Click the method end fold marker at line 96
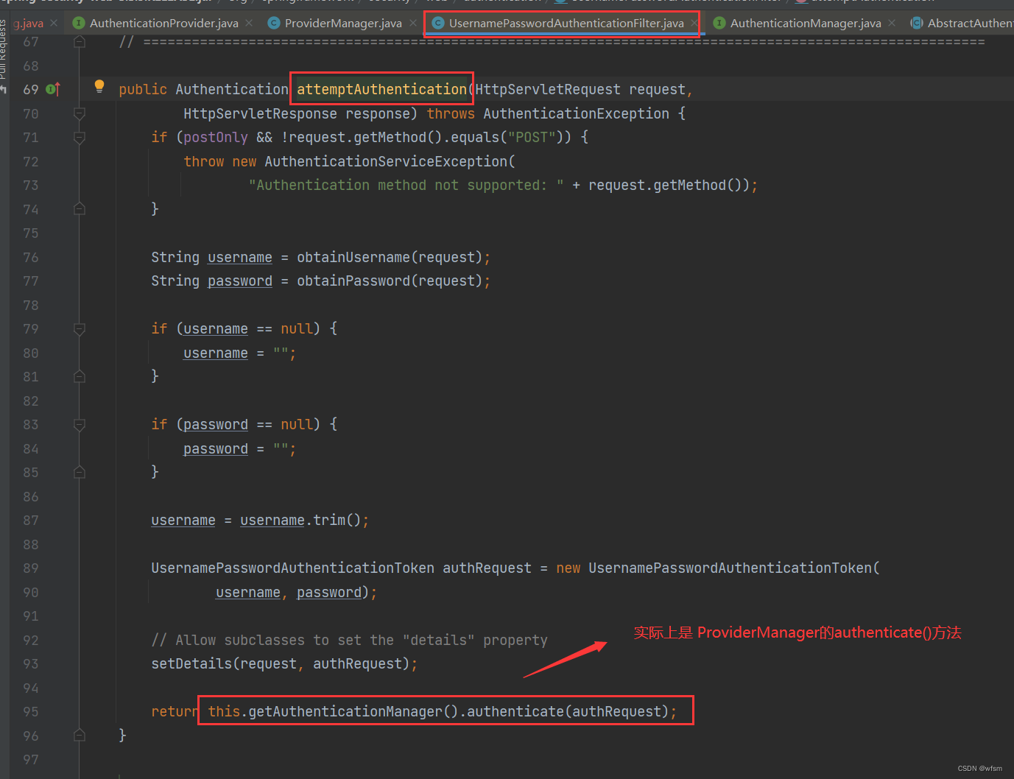The height and width of the screenshot is (779, 1014). pyautogui.click(x=80, y=736)
